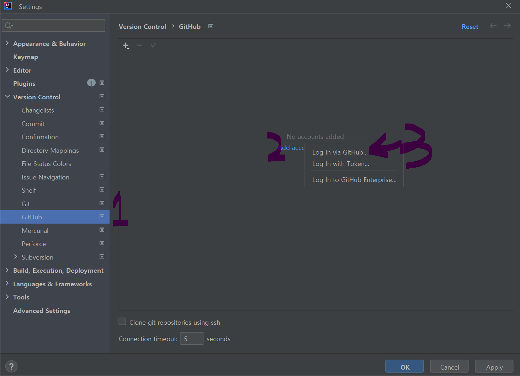The height and width of the screenshot is (376, 520).
Task: Select Changelists under Version Control
Action: pos(38,110)
